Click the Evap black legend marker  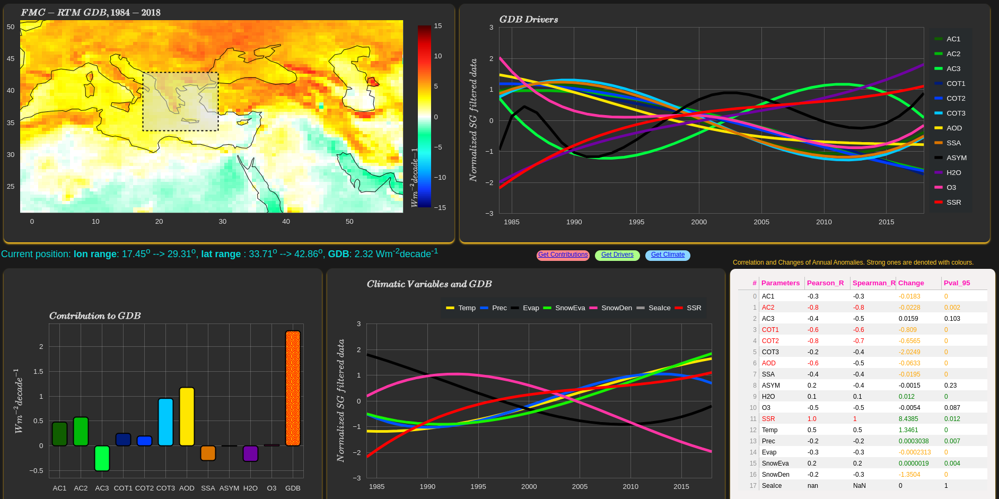click(x=515, y=308)
